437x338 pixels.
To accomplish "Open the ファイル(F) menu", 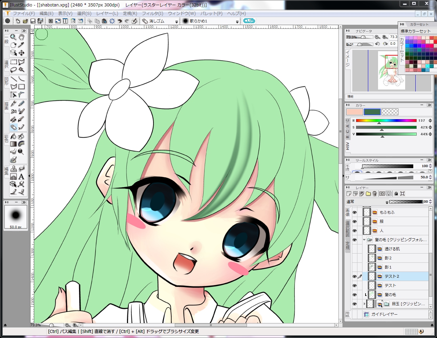I will point(24,13).
